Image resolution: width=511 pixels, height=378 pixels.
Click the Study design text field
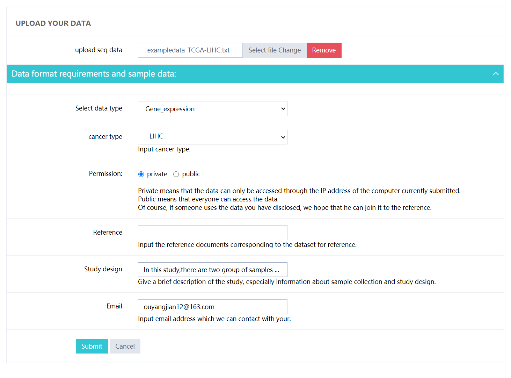pos(213,270)
